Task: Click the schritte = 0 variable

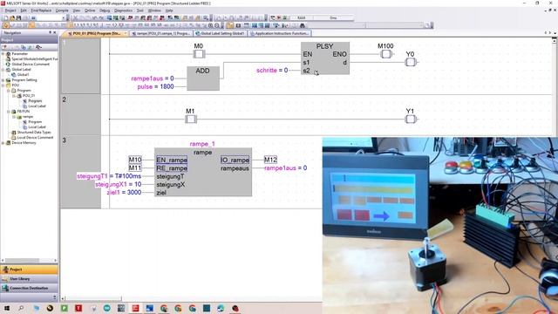Action: [x=272, y=71]
